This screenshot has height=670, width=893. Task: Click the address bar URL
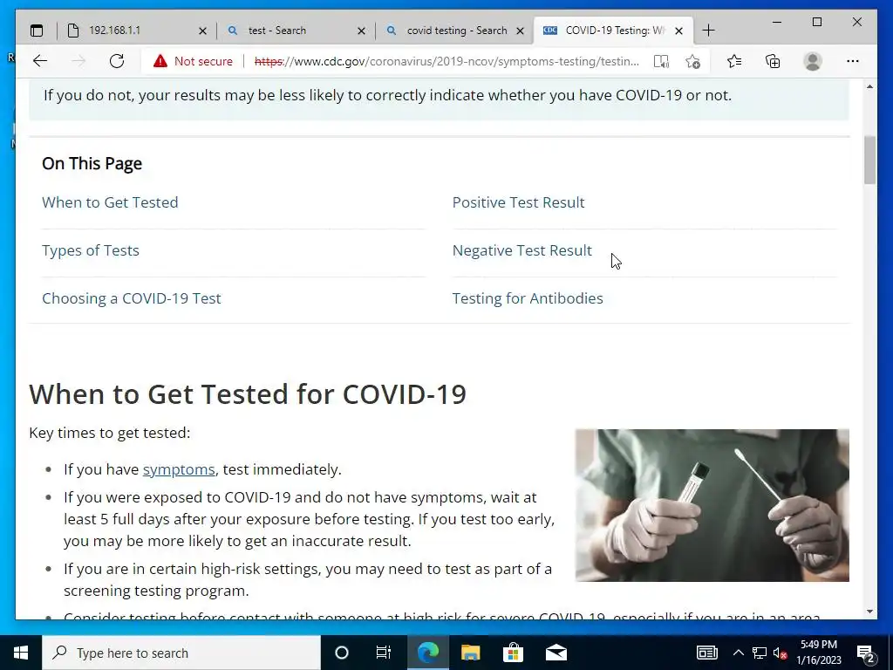[446, 61]
